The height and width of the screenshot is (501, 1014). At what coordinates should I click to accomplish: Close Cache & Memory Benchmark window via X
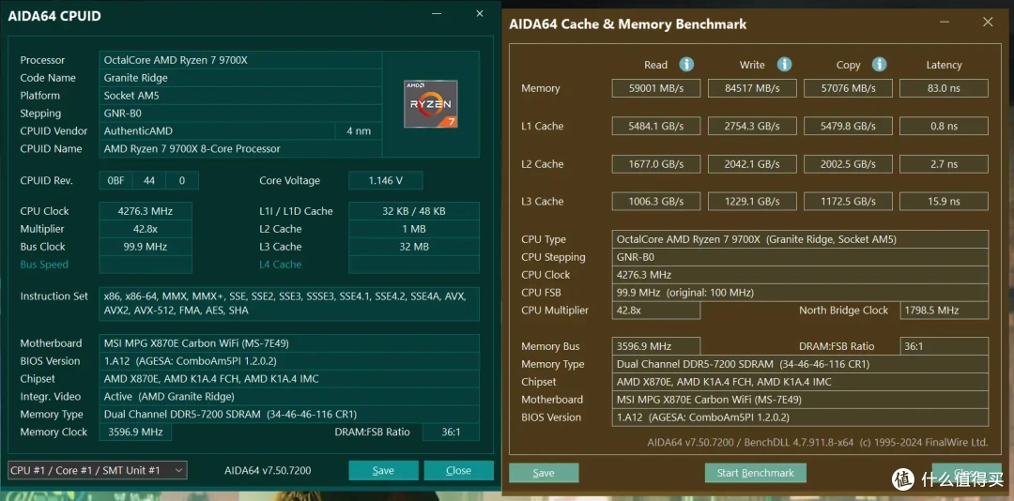click(988, 22)
